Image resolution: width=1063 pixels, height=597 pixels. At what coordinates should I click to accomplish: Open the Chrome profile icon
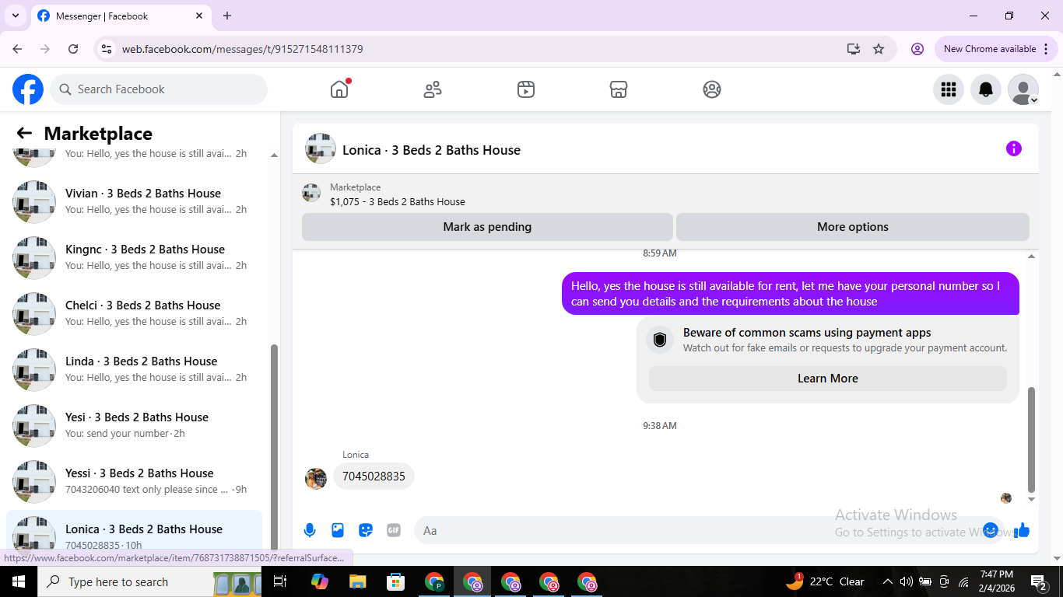tap(917, 49)
